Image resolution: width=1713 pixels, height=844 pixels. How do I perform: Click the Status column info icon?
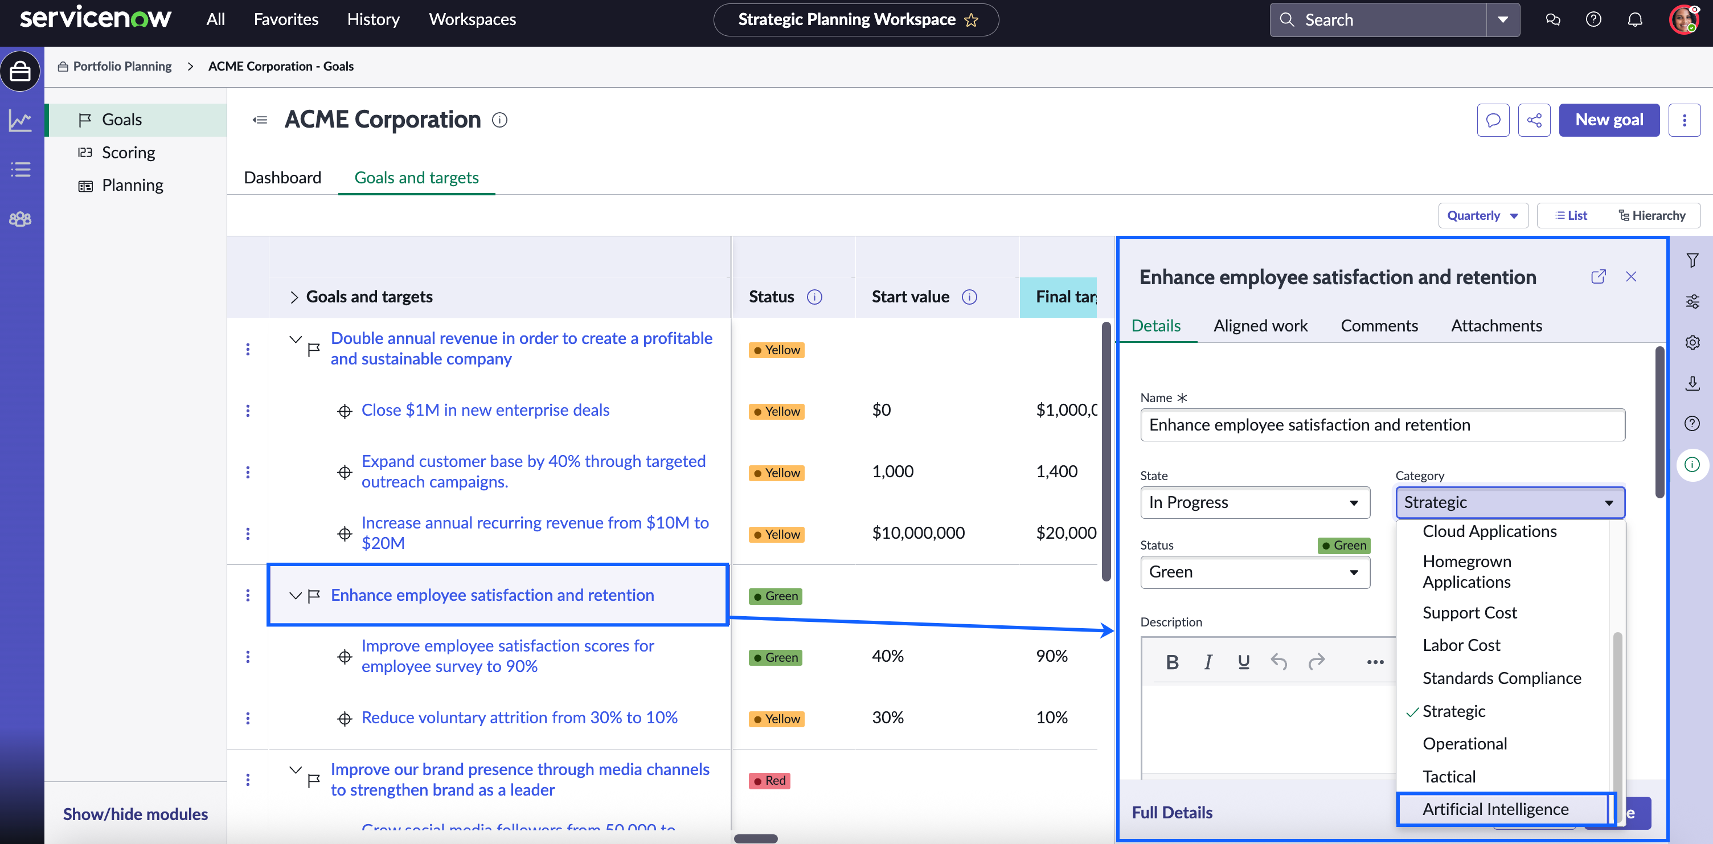(814, 297)
